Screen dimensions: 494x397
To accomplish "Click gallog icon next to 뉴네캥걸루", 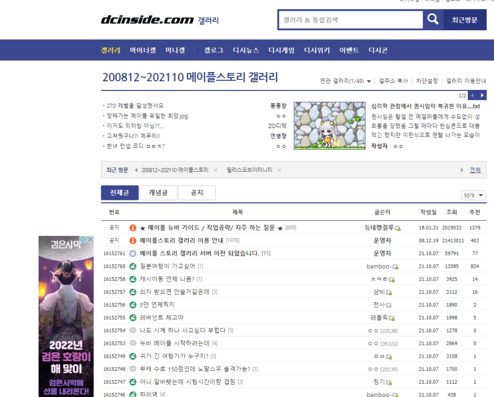I will point(397,228).
